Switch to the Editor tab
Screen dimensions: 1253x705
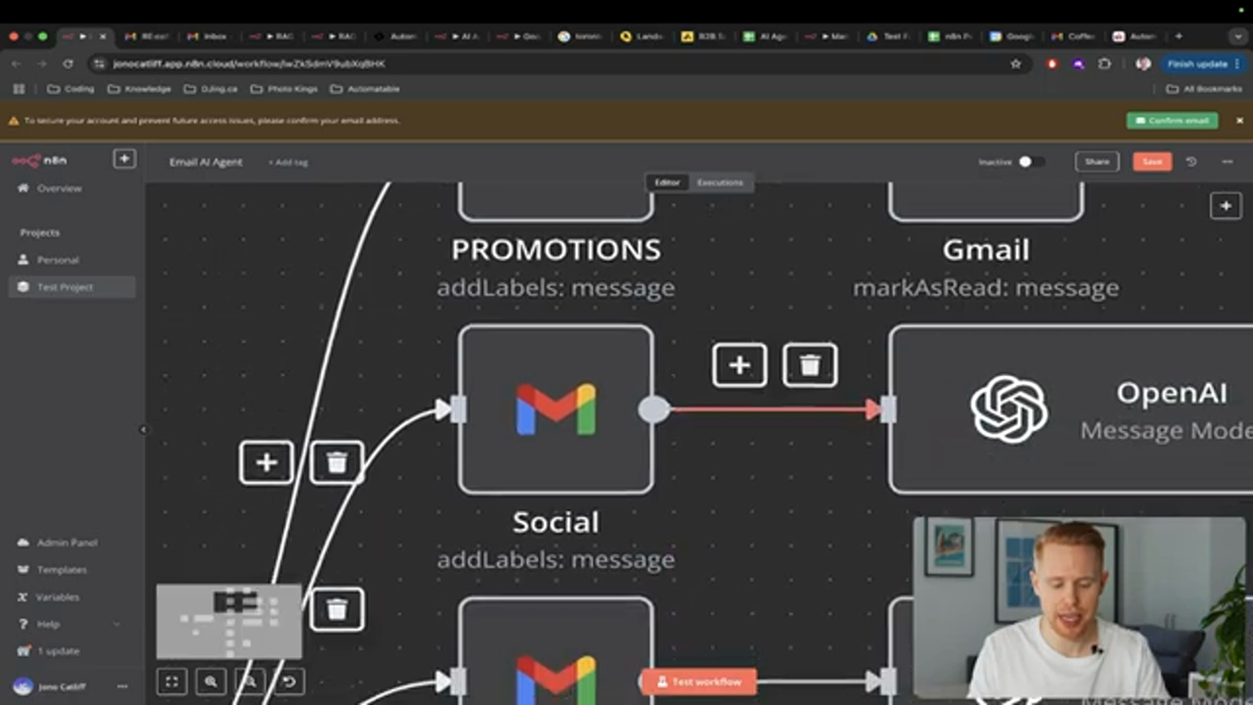tap(667, 182)
